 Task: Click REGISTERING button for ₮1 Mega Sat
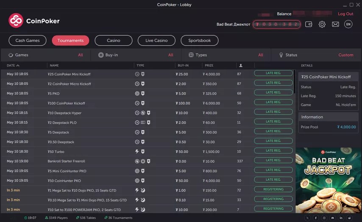click(x=273, y=189)
